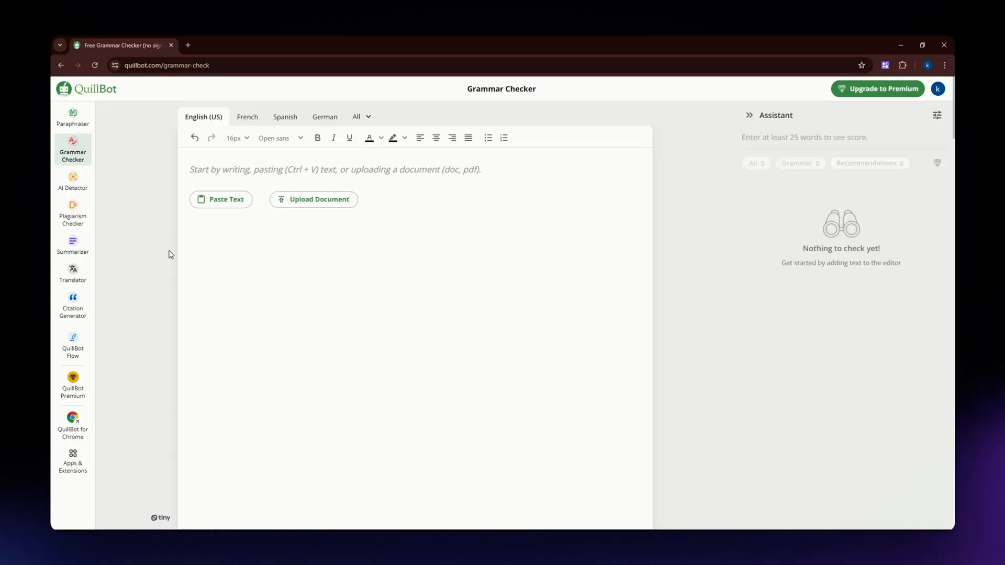Select the English (US) language tab
1005x565 pixels.
pyautogui.click(x=204, y=117)
